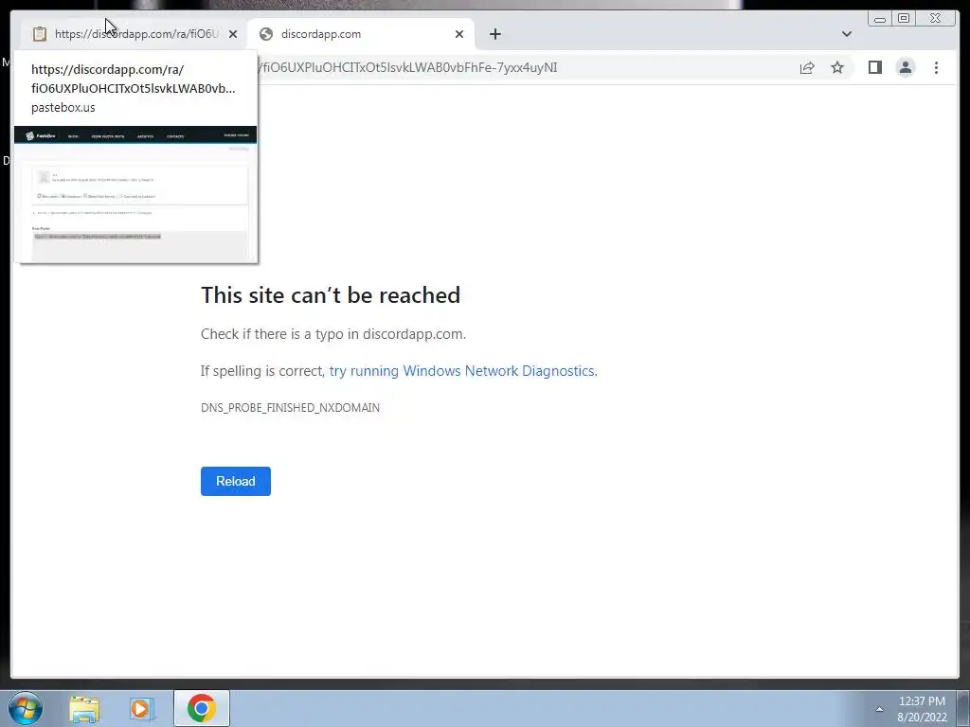Viewport: 970px width, 727px height.
Task: Close the first discordapp.com/ra tab
Action: click(x=233, y=34)
